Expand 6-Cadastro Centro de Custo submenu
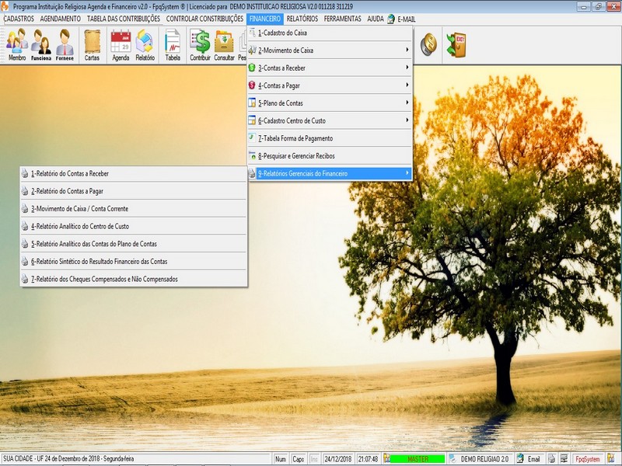622x466 pixels. [330, 120]
